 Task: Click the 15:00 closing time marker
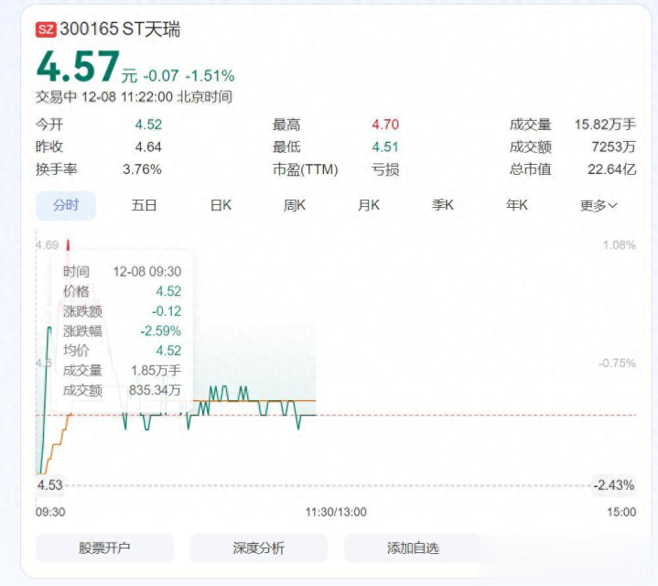click(622, 512)
